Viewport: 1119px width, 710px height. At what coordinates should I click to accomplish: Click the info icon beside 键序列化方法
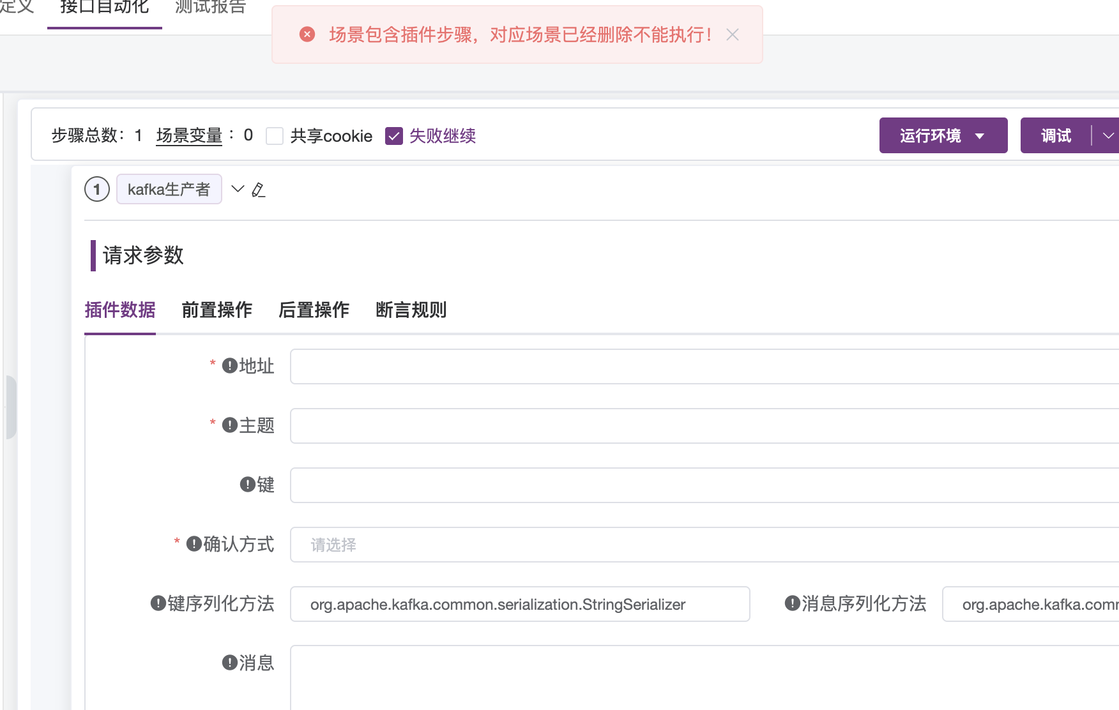click(x=158, y=603)
